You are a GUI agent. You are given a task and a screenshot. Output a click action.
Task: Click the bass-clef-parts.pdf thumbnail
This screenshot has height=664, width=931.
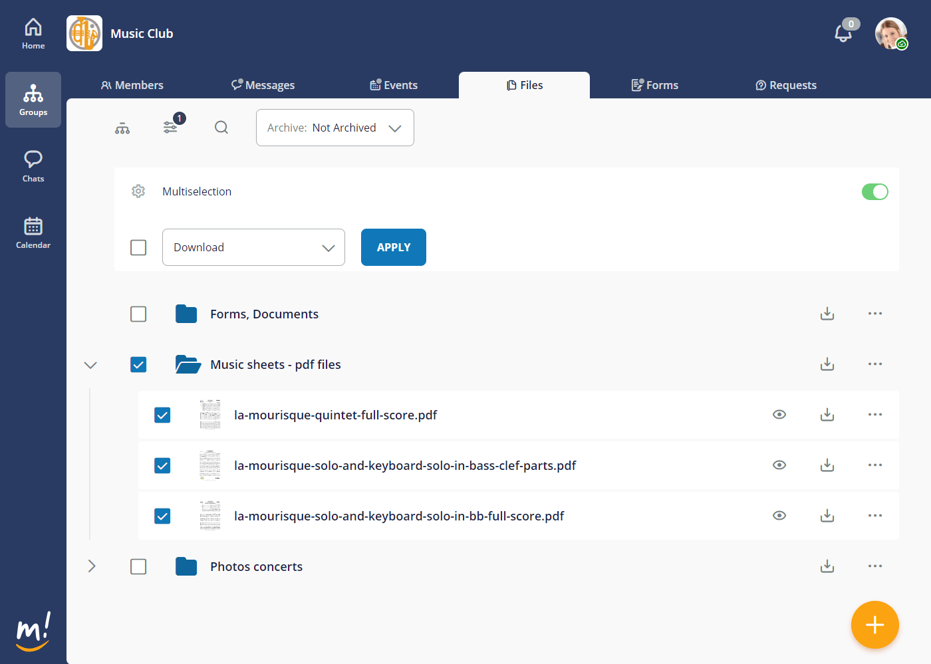coord(210,465)
